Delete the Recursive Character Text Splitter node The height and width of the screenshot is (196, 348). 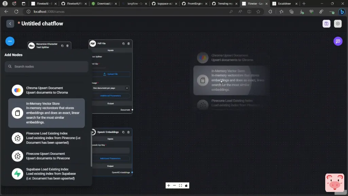[x=68, y=46]
